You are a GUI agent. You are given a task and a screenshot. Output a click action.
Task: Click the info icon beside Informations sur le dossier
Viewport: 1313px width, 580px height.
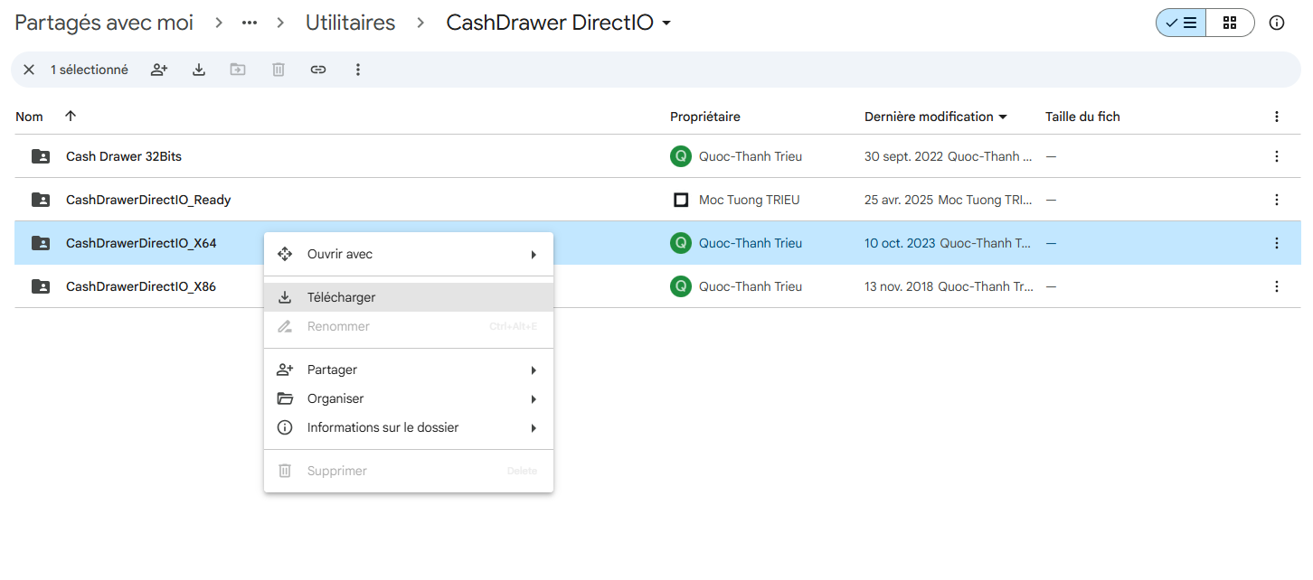pos(285,427)
